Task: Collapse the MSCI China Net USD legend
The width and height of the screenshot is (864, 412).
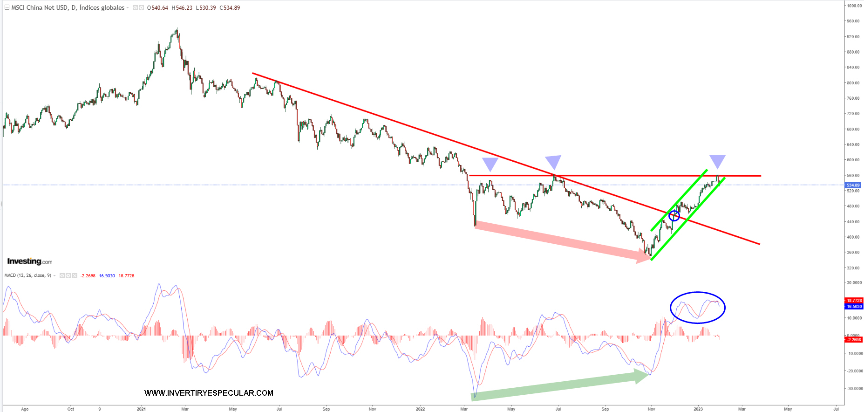Action: pos(7,7)
